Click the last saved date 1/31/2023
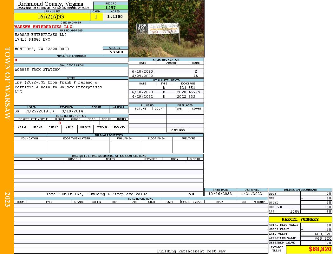This screenshot has height=254, width=333. 251,194
